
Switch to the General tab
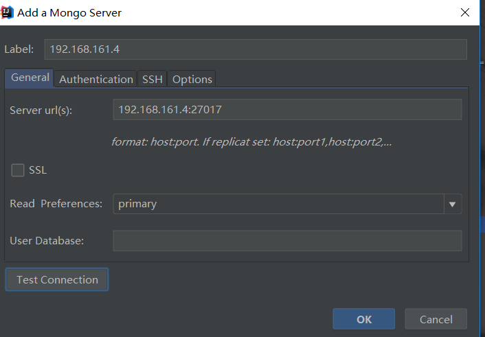coord(30,78)
